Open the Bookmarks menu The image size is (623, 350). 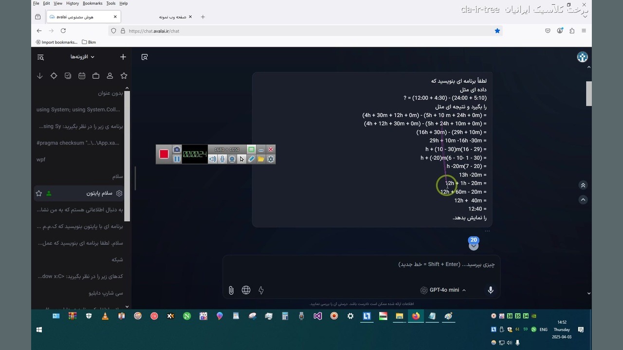click(x=92, y=3)
